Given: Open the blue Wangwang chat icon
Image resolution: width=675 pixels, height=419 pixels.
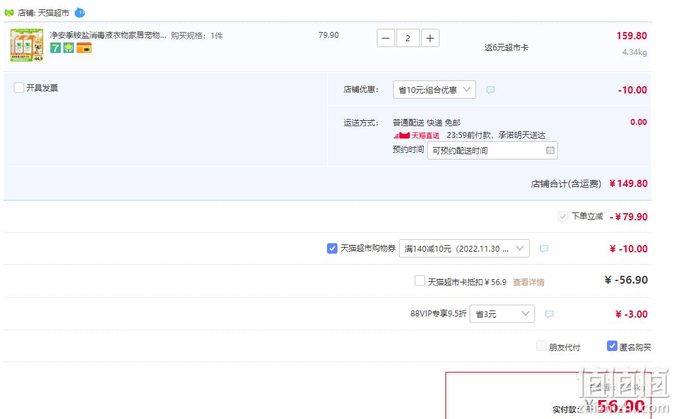Looking at the screenshot, I should [80, 13].
